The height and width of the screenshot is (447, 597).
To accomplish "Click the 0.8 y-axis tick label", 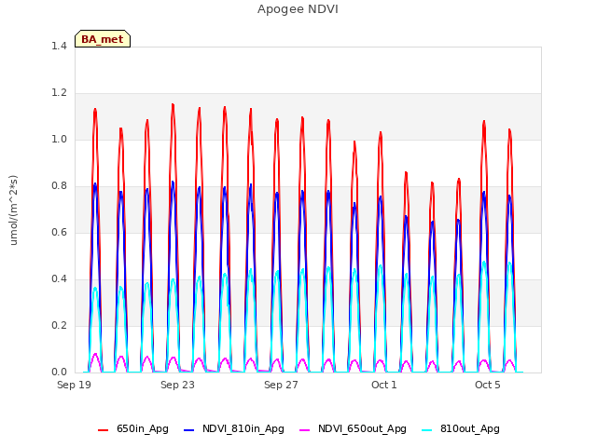I will tap(59, 186).
